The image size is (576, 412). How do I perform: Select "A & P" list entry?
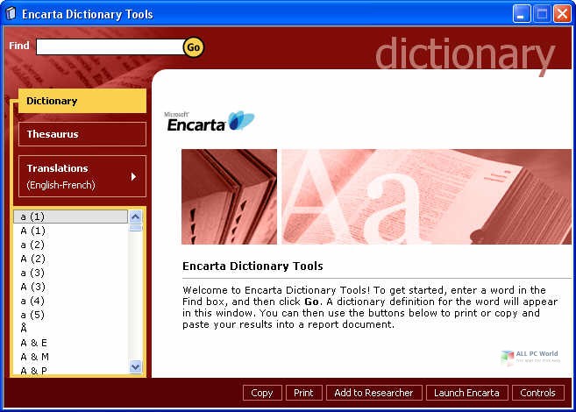click(70, 370)
